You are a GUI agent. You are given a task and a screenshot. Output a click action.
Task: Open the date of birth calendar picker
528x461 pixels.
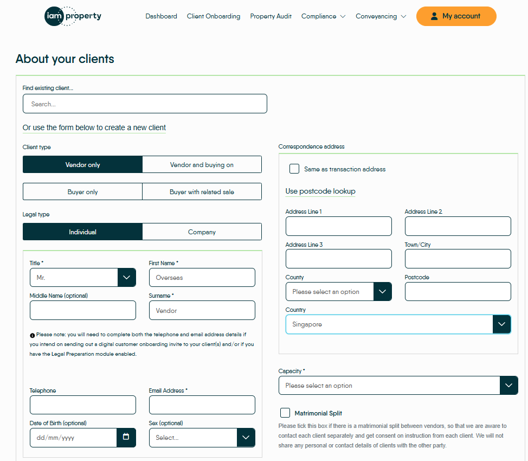(126, 437)
